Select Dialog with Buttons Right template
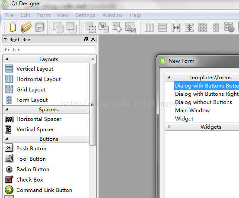The image size is (239, 198). pyautogui.click(x=207, y=94)
